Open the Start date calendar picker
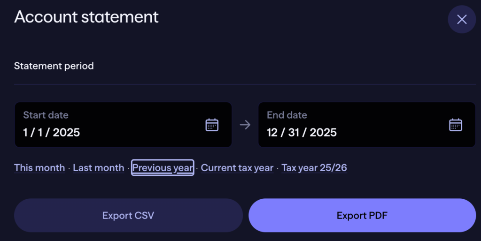This screenshot has height=241, width=481. tap(212, 125)
